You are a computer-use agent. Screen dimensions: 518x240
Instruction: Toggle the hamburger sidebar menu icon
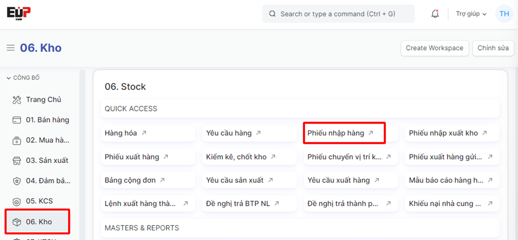coord(11,48)
